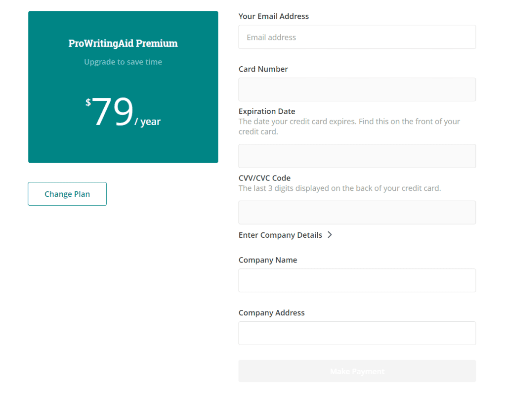Click the greyed-out Make Payment button
The image size is (506, 397).
tap(357, 371)
